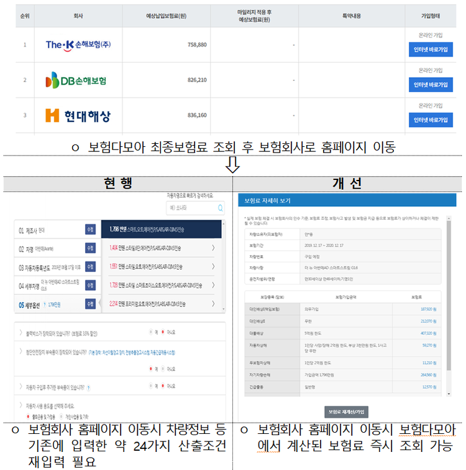466x470 pixels.
Task: Click the magnifier icon in car search box
Action: (x=220, y=208)
